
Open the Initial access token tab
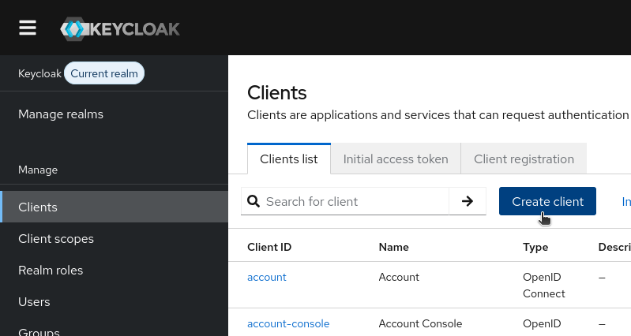[x=396, y=159]
